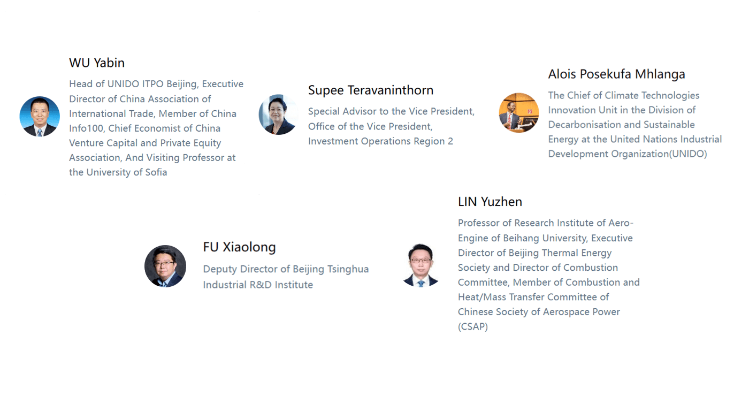Select FU Xiaolong's round avatar
The height and width of the screenshot is (412, 734).
[x=165, y=266]
